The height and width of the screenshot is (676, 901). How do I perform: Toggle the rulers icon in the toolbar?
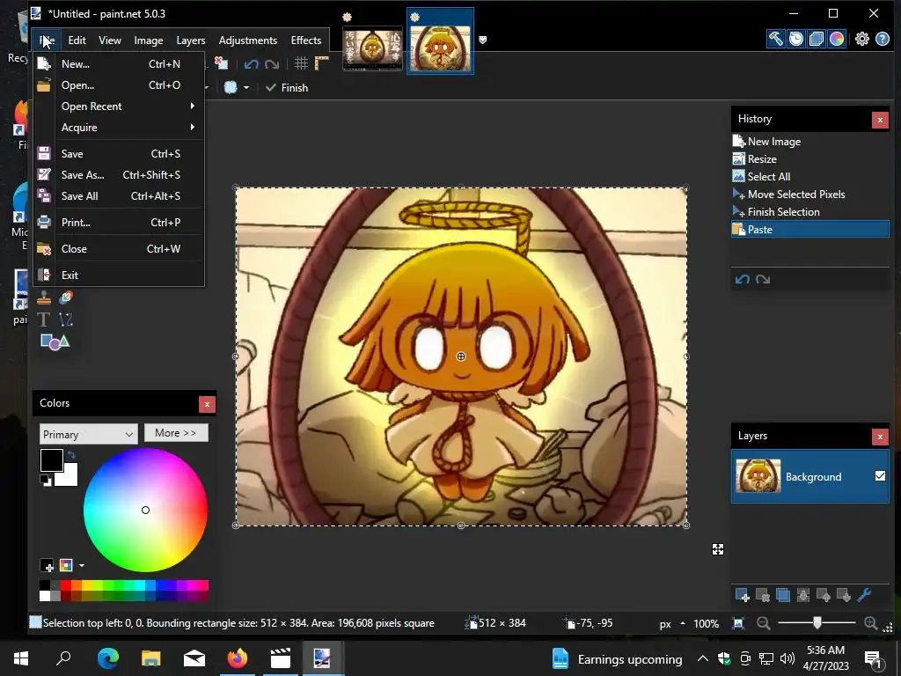[322, 63]
